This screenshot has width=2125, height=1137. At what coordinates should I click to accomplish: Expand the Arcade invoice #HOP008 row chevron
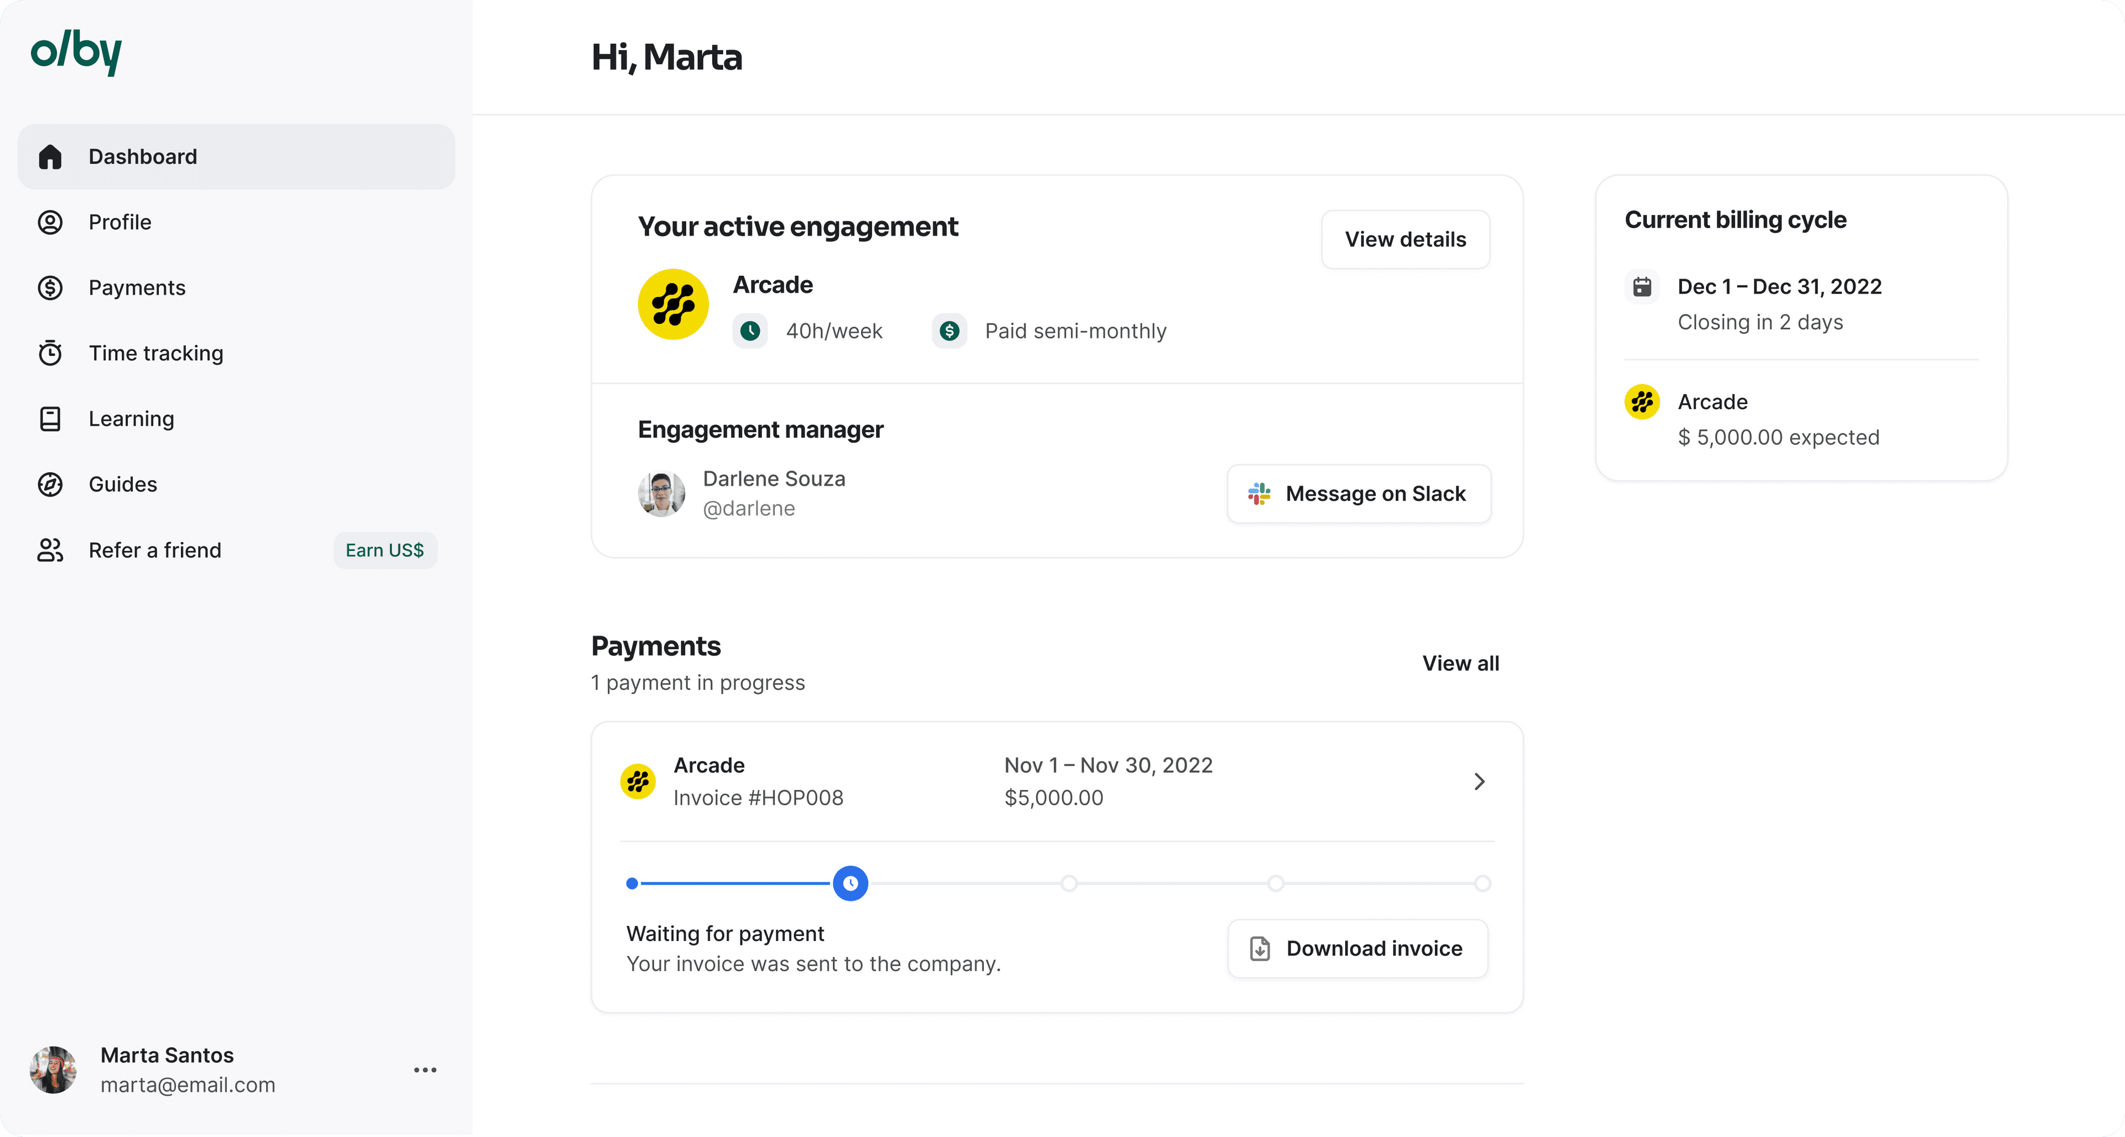click(x=1479, y=781)
